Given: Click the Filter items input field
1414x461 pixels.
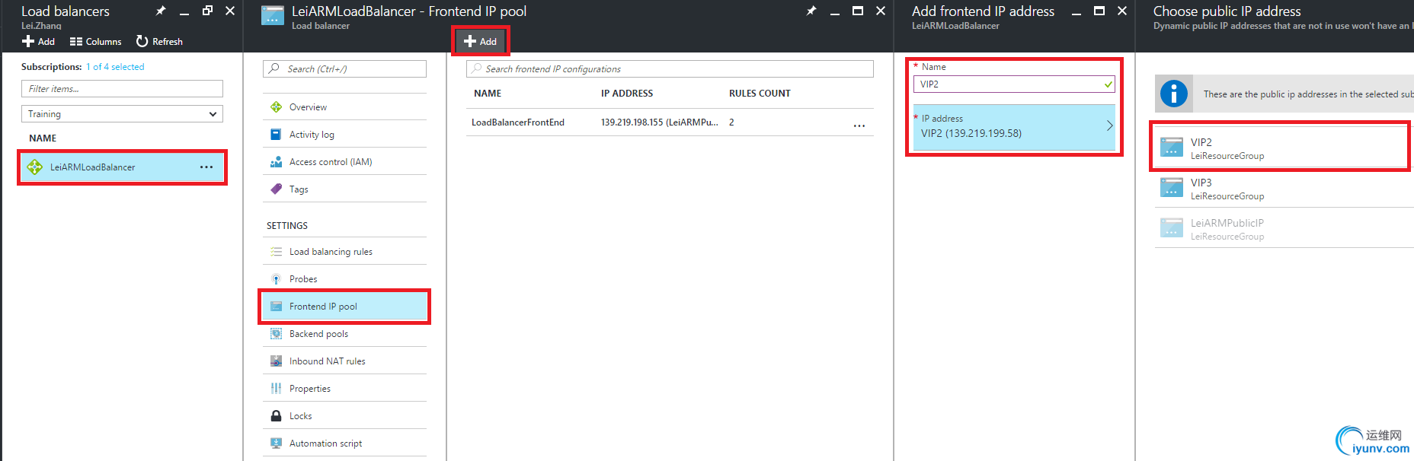Looking at the screenshot, I should 122,89.
